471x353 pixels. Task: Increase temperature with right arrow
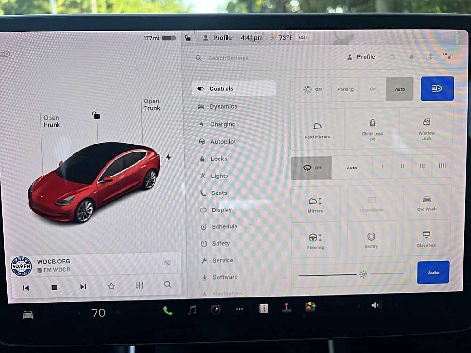(x=118, y=313)
